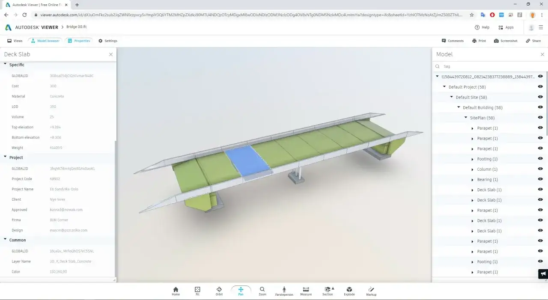Collapse the Specific properties section
Screen dimensions: 548x300
(x=5, y=64)
